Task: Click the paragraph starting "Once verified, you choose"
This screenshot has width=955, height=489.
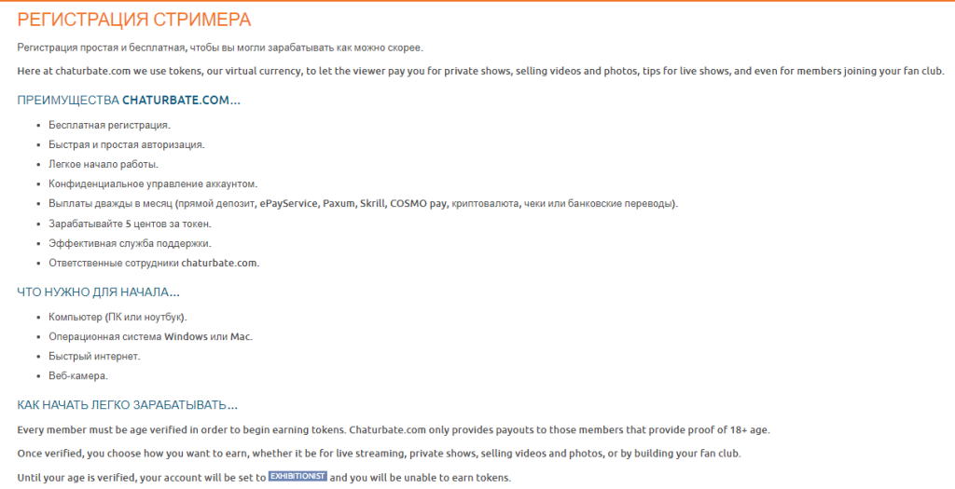Action: (379, 453)
